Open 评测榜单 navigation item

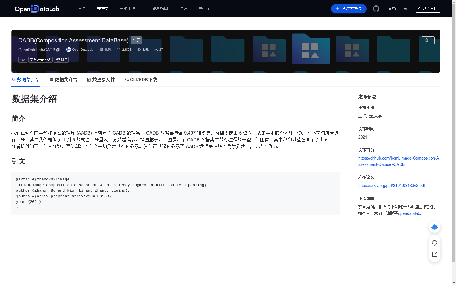[160, 9]
